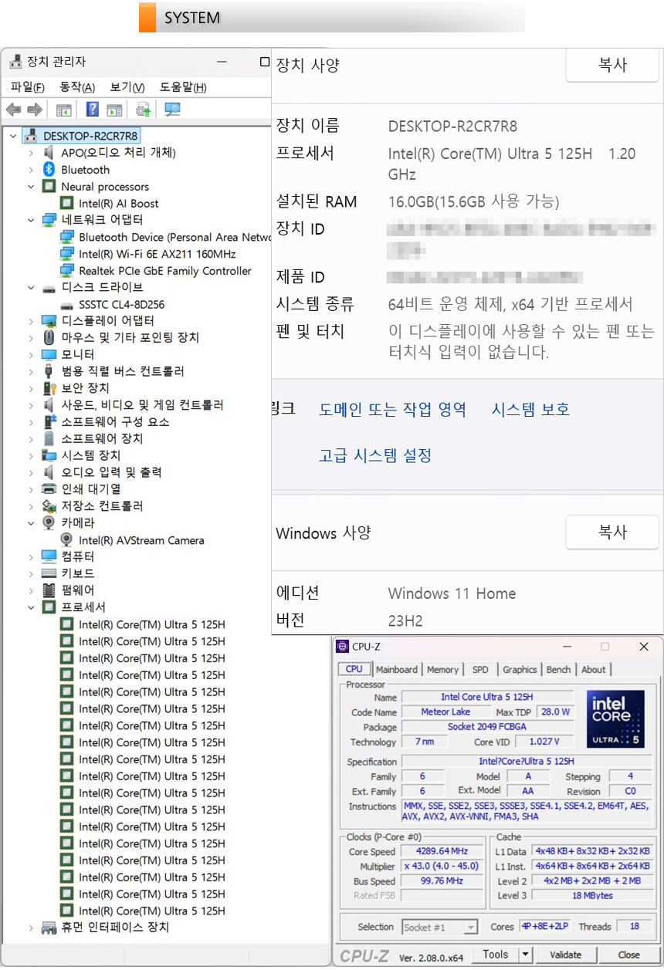Click the printer icon beside 인쇄 대기열
Screen dimensions: 664x970
pyautogui.click(x=49, y=489)
